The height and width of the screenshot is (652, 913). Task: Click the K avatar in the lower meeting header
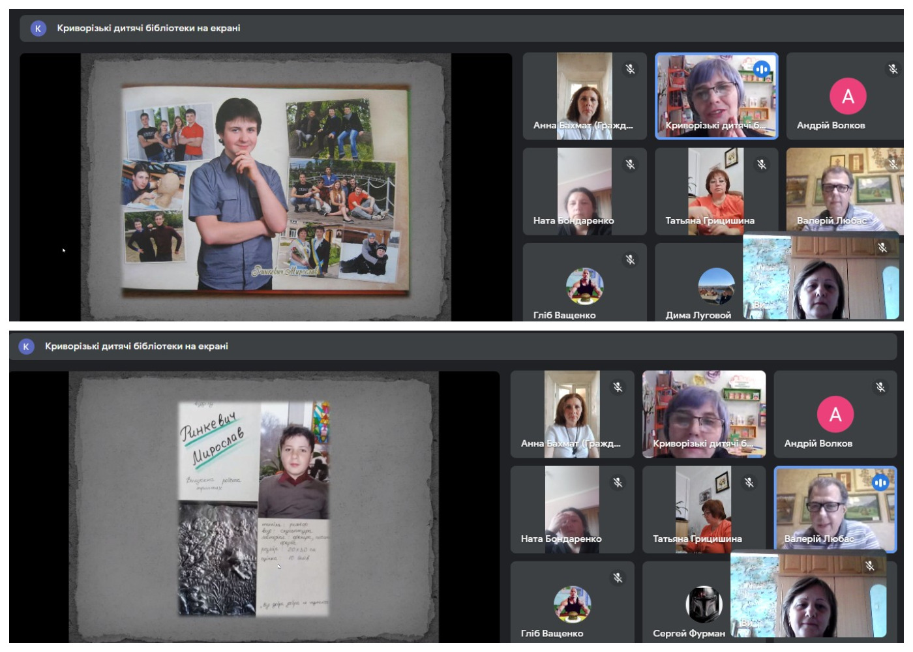pos(26,346)
